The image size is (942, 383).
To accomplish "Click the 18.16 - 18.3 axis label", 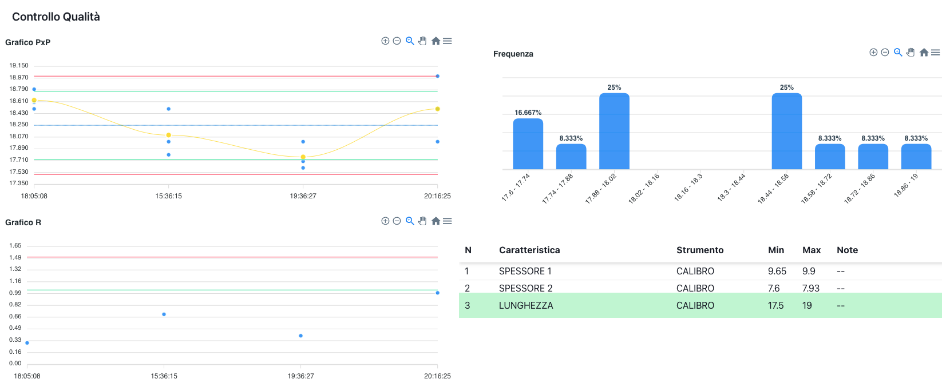I will 688,187.
